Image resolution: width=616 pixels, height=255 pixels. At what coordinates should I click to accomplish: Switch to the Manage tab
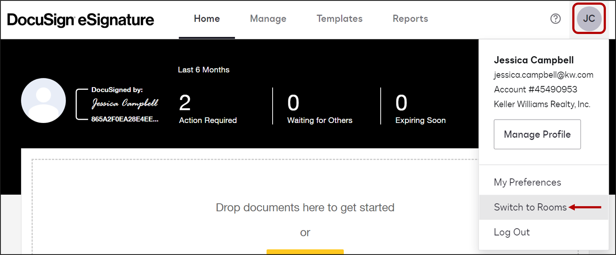coord(268,19)
